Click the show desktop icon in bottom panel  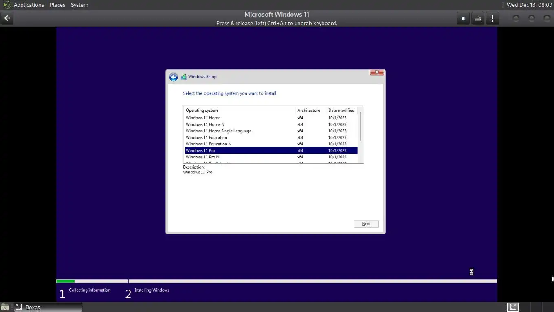pos(4,308)
